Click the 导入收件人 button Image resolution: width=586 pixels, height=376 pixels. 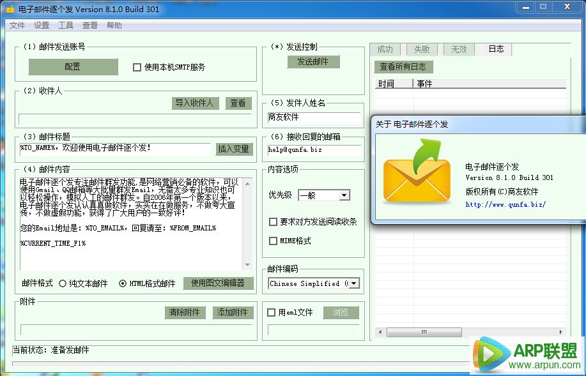[194, 103]
